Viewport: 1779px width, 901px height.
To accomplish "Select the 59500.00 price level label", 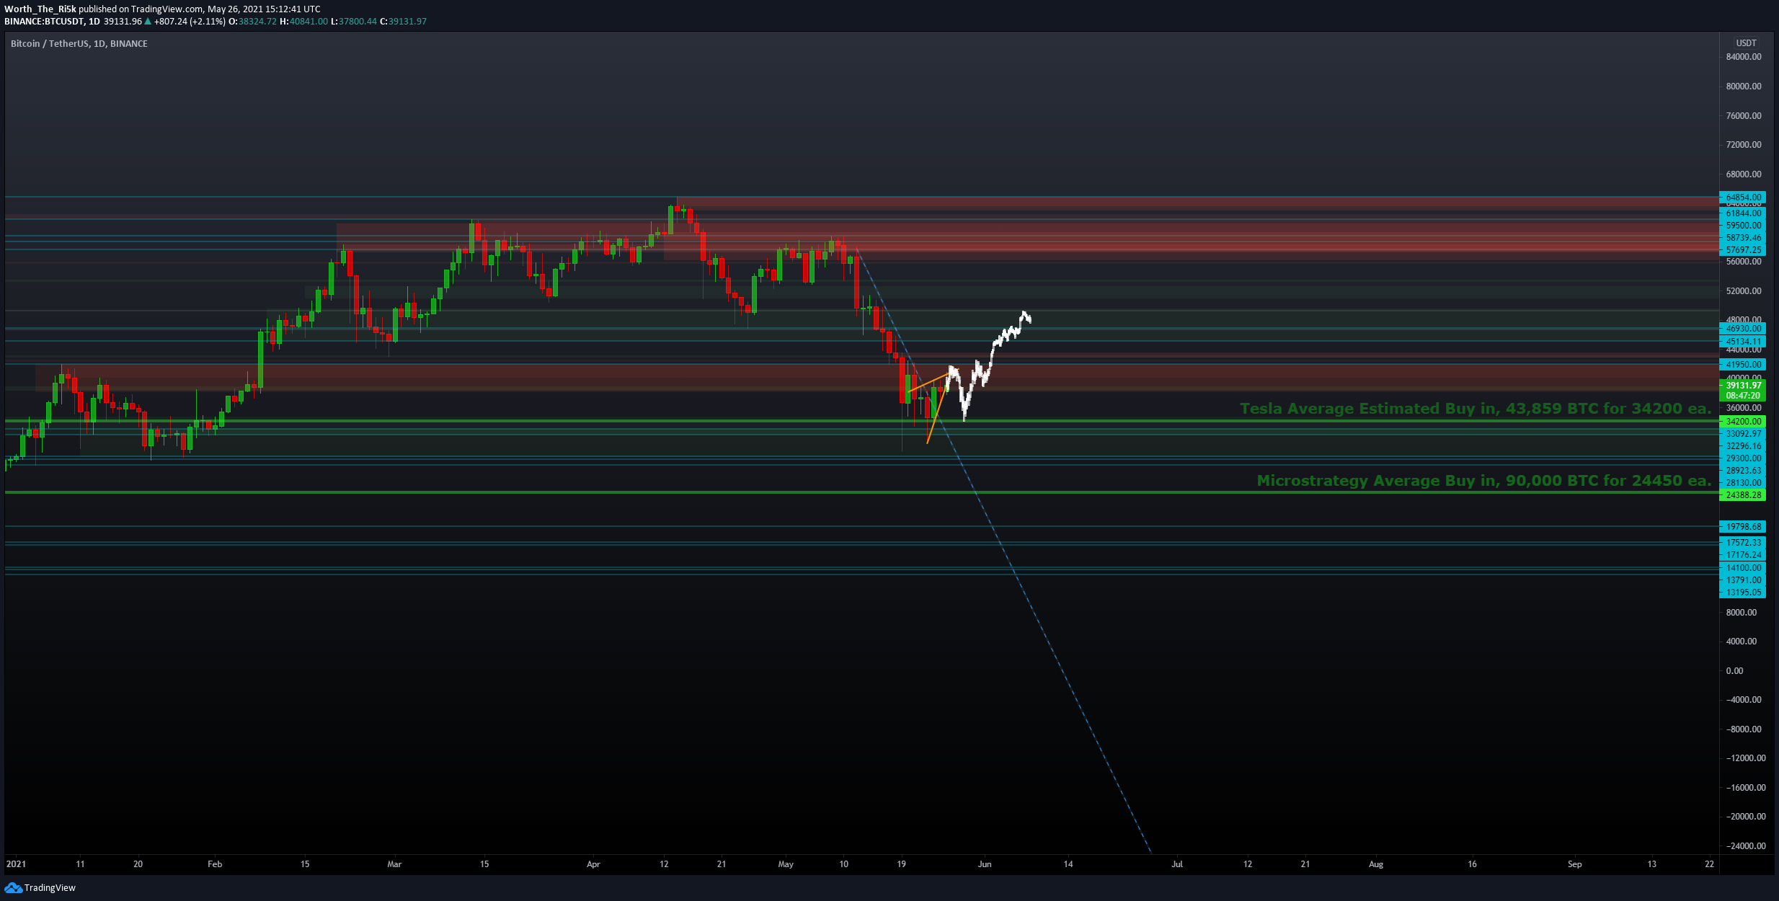I will (1743, 226).
